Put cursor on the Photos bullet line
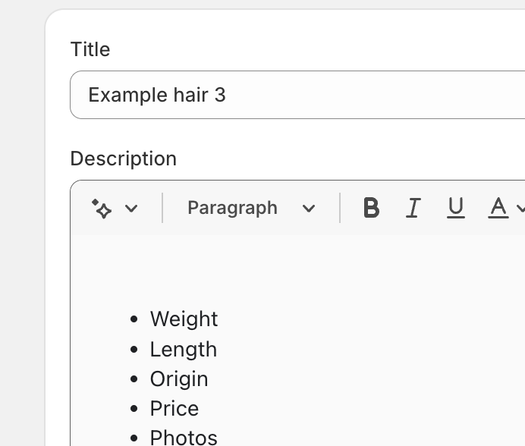The height and width of the screenshot is (446, 525). coord(184,437)
